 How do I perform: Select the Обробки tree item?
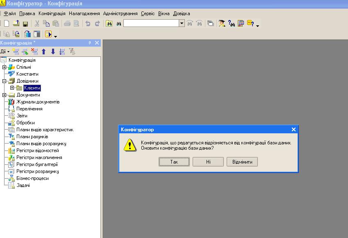[x=25, y=123]
